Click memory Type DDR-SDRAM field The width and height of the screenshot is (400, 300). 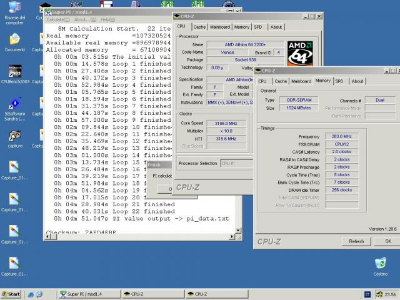(x=299, y=100)
